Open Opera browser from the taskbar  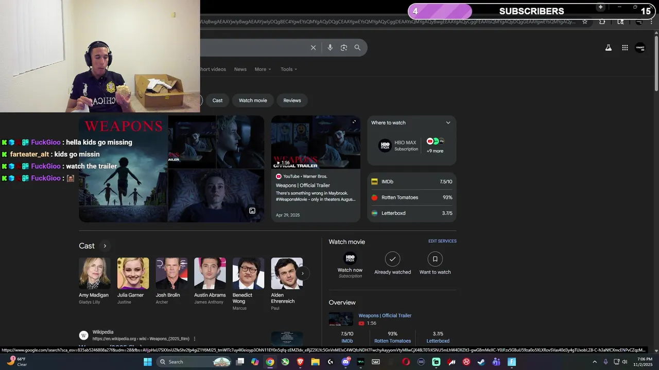coord(406,362)
